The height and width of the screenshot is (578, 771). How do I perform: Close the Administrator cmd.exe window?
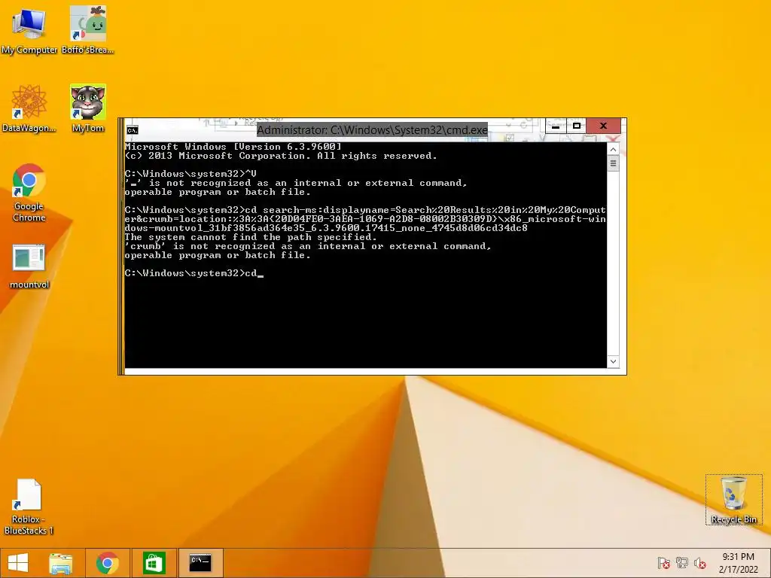click(603, 126)
